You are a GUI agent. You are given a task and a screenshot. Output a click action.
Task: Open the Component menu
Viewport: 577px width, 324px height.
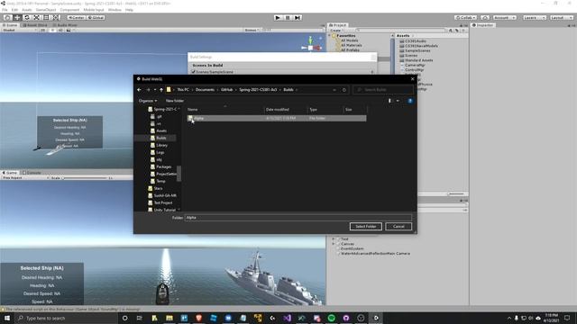[x=69, y=10]
